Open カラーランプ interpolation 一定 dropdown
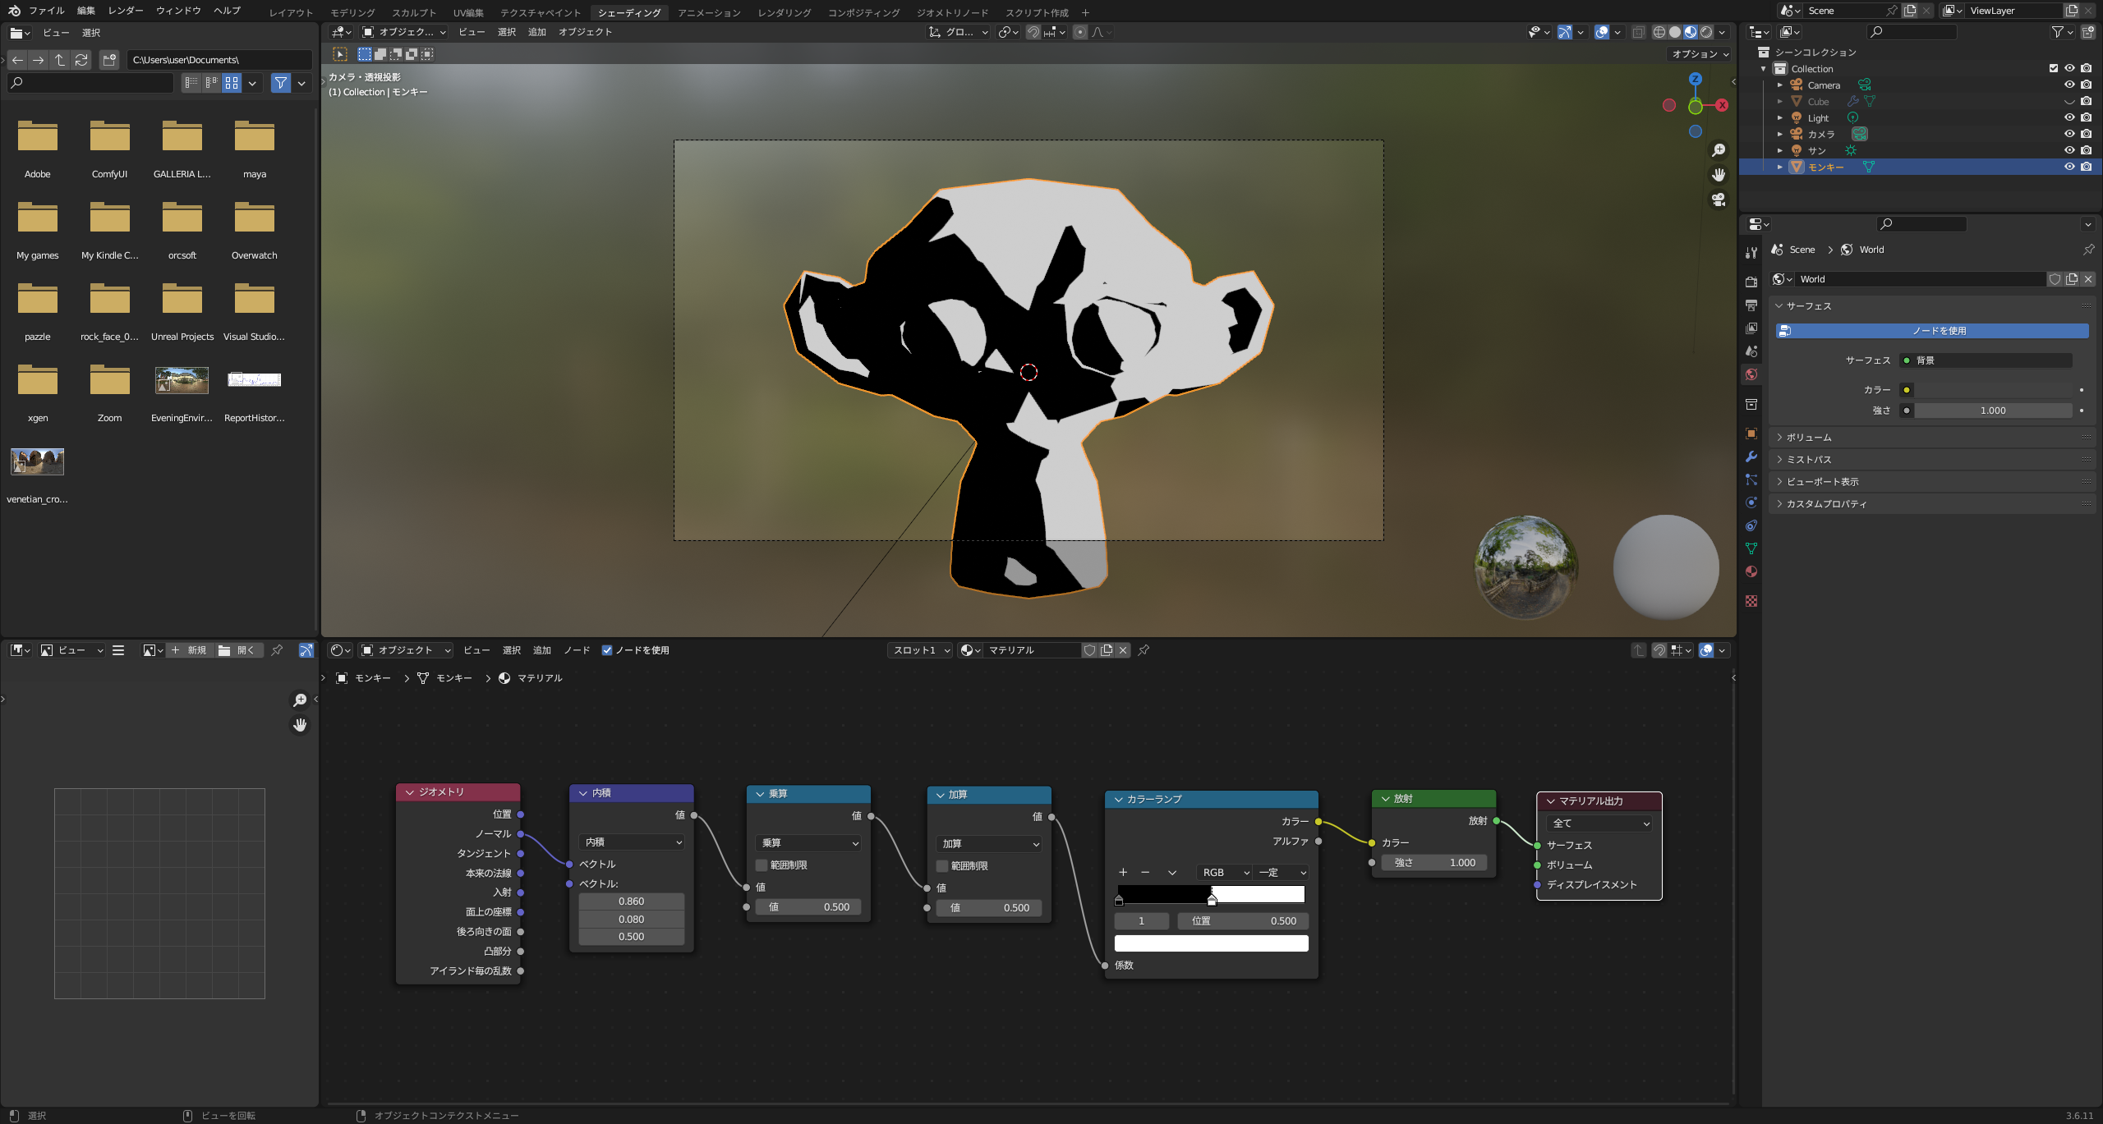This screenshot has height=1124, width=2103. pos(1282,873)
